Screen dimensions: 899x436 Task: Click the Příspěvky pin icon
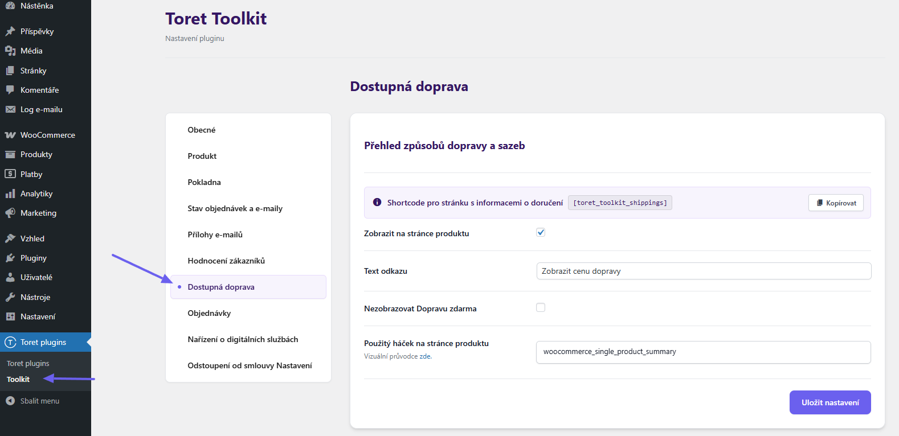10,31
